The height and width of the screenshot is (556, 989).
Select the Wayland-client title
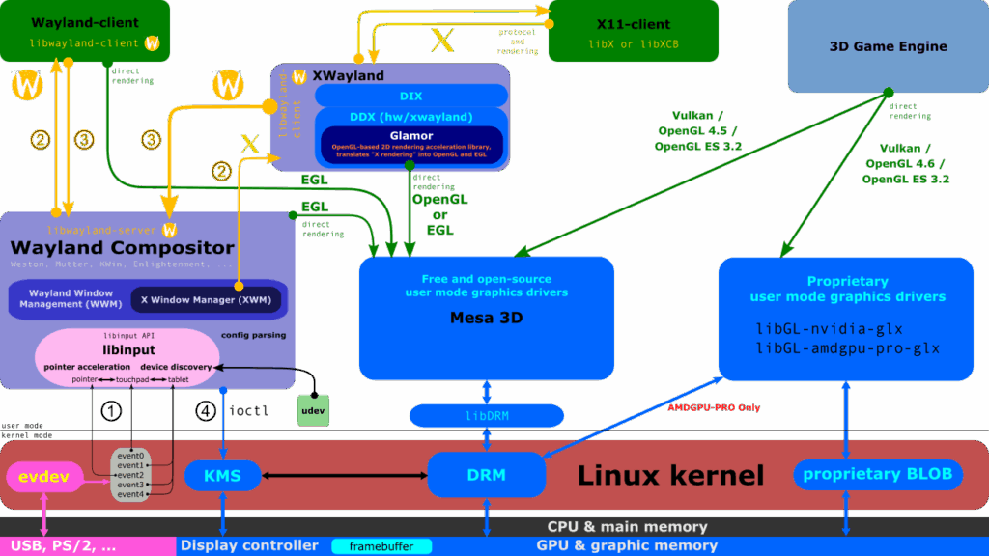tap(85, 23)
